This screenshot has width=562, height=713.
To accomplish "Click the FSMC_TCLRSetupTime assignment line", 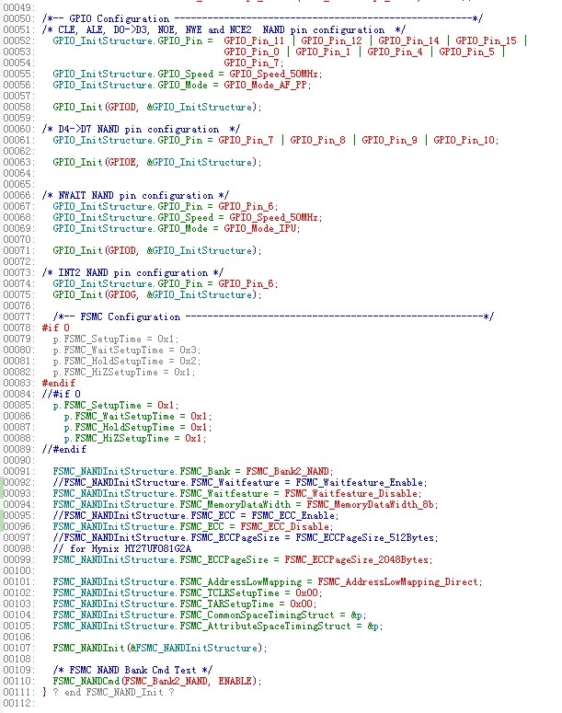I will point(188,593).
